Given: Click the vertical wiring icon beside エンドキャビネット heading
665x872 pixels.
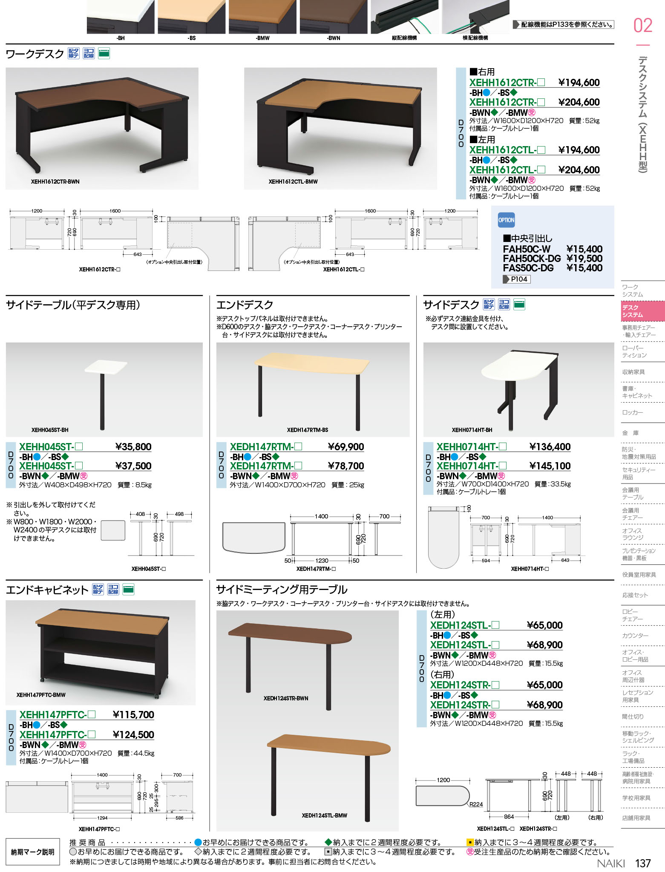Looking at the screenshot, I should point(98,589).
